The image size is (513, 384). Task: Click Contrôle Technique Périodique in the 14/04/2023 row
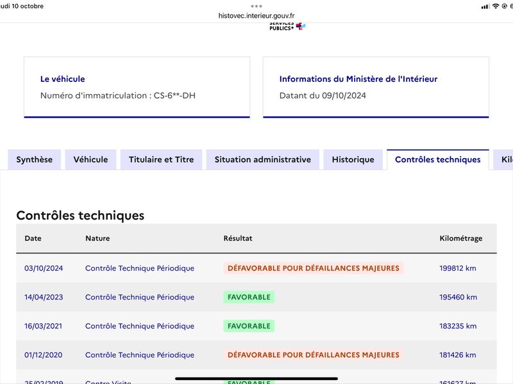pos(140,297)
